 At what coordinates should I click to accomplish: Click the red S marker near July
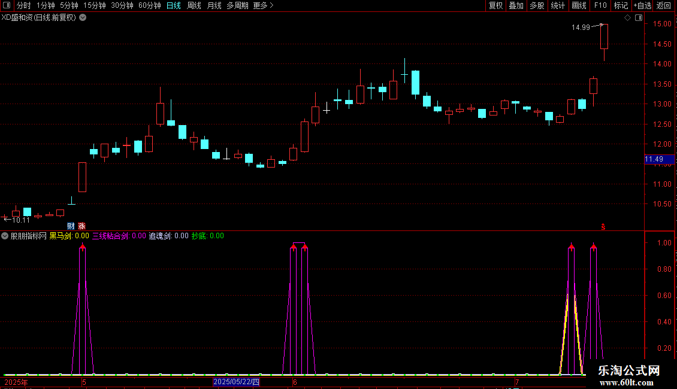603,227
